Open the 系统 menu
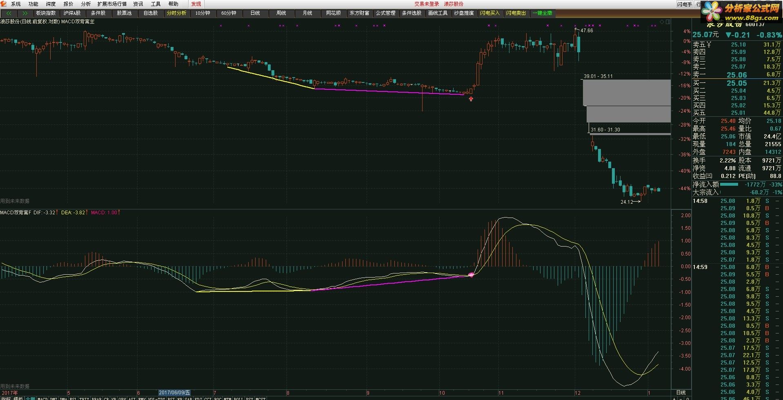783x400 pixels. pyautogui.click(x=16, y=4)
